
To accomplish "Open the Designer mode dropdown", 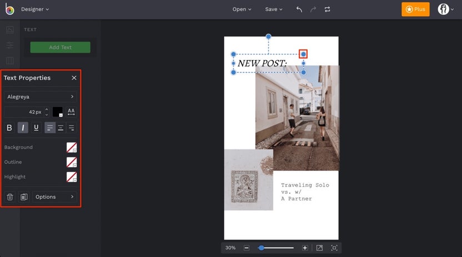I will point(35,9).
